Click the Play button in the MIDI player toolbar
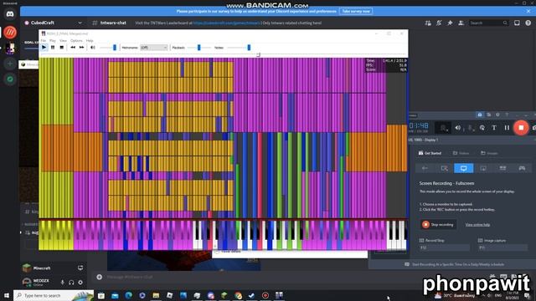 click(x=44, y=48)
